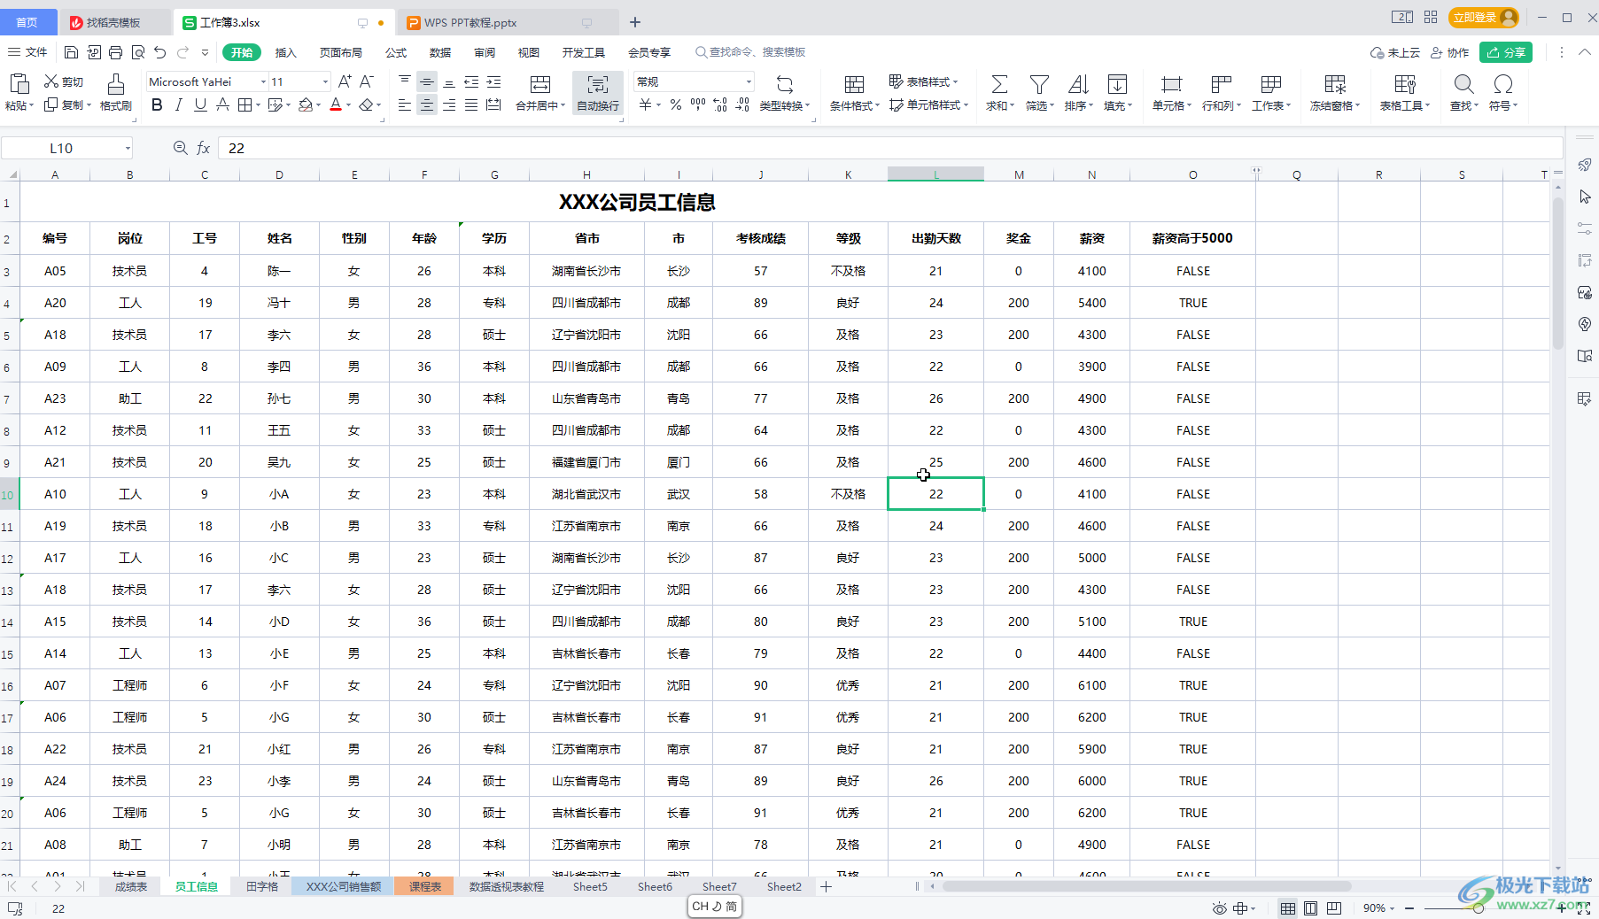
Task: Click the horizontal scrollbar at bottom
Action: tap(1147, 886)
